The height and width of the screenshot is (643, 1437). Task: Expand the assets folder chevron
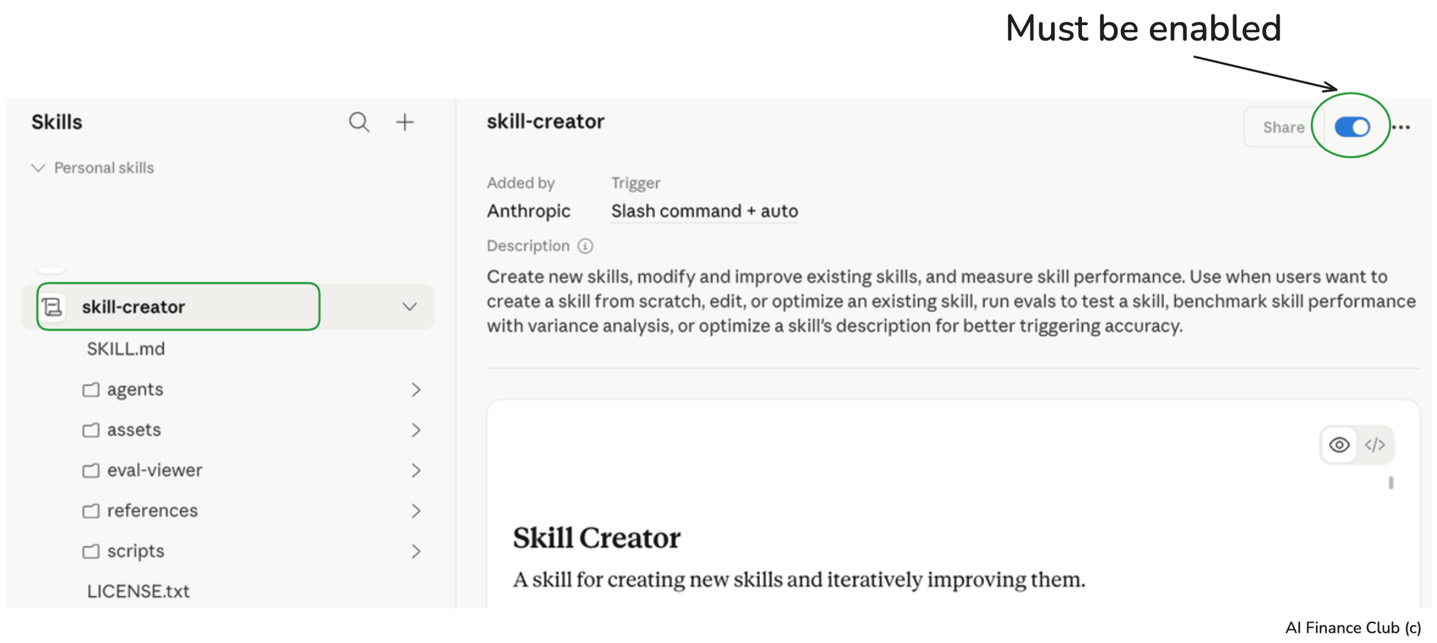pyautogui.click(x=416, y=430)
